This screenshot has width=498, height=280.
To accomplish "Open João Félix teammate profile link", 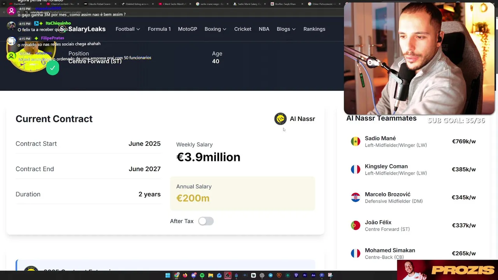I will (x=378, y=222).
